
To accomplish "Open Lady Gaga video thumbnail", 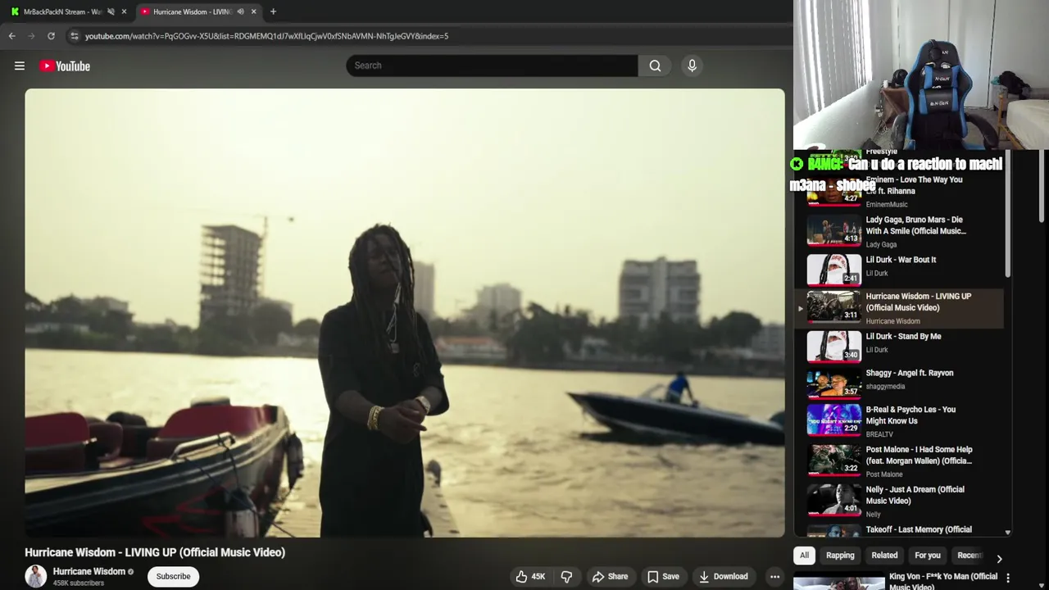I will (x=834, y=229).
